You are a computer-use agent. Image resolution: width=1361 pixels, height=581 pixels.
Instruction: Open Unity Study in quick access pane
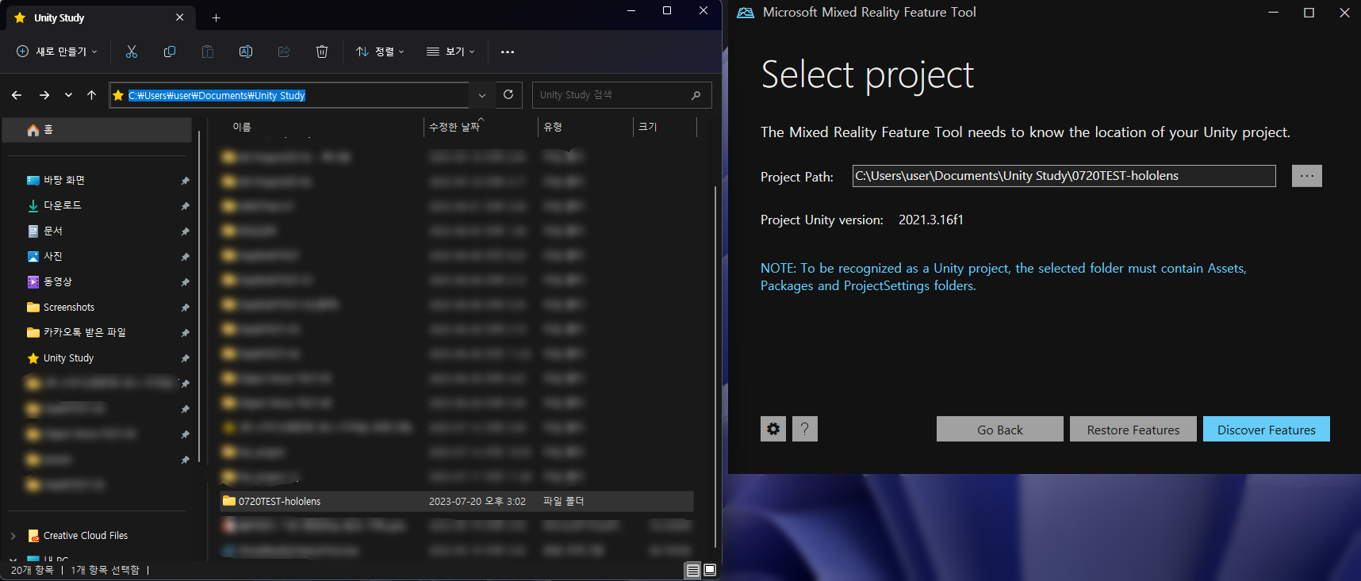[68, 358]
